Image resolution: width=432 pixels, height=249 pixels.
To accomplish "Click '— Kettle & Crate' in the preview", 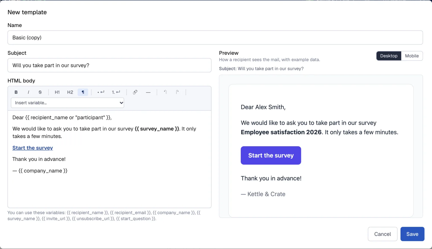I will pos(263,194).
